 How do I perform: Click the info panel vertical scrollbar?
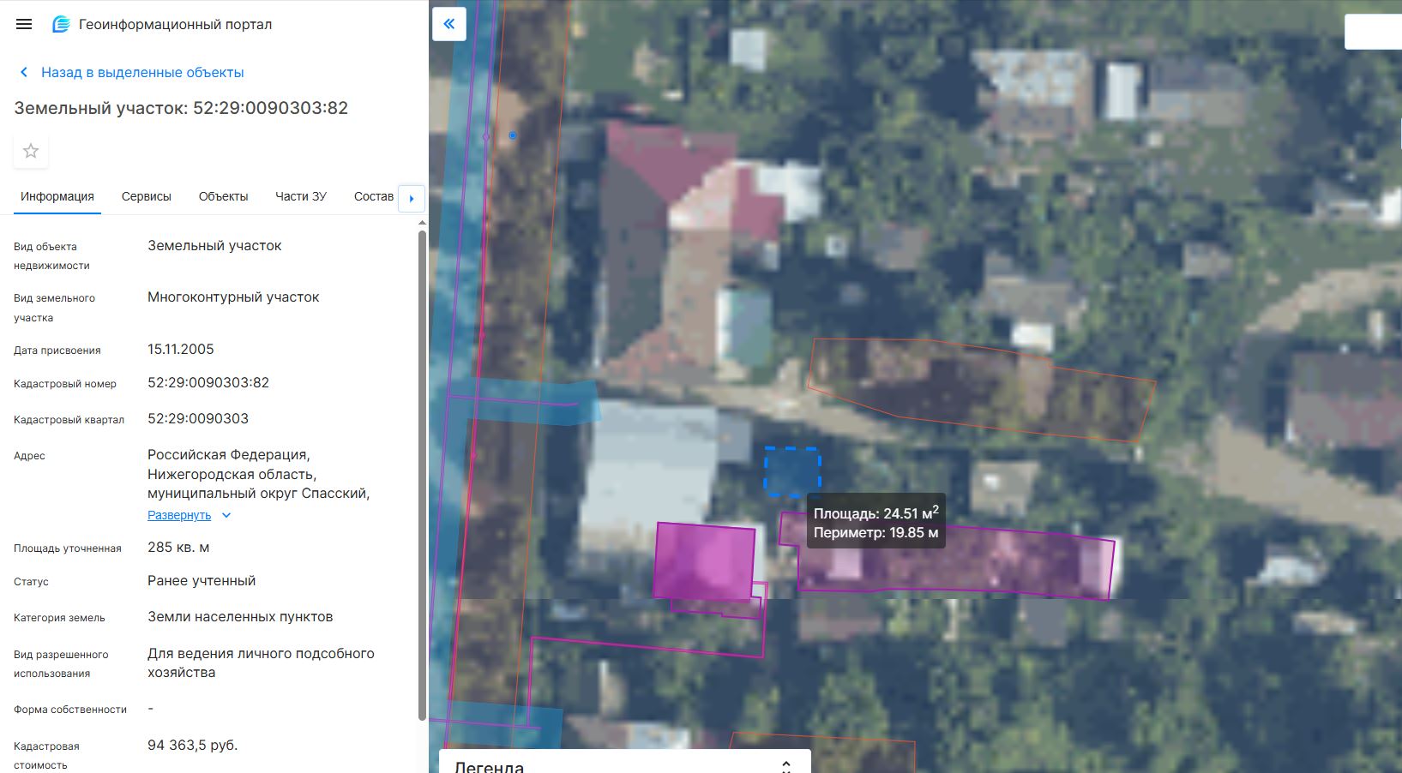[421, 471]
